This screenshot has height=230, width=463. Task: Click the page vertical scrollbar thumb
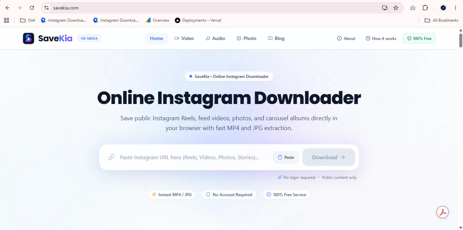coord(461,40)
